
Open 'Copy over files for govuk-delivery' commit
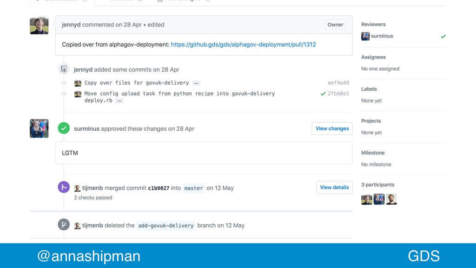137,83
